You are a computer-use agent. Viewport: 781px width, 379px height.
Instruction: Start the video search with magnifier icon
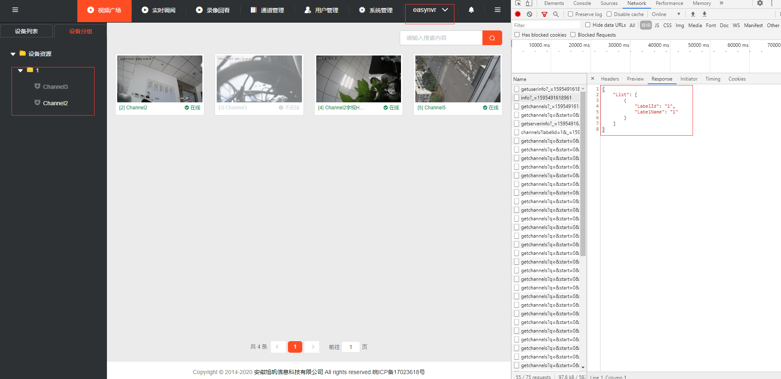click(492, 37)
